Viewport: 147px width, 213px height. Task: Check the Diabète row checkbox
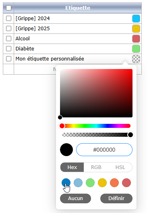click(8, 49)
